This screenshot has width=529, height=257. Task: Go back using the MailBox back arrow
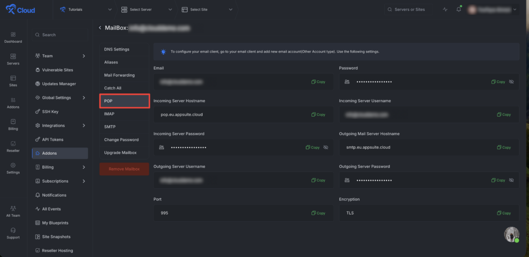(100, 28)
